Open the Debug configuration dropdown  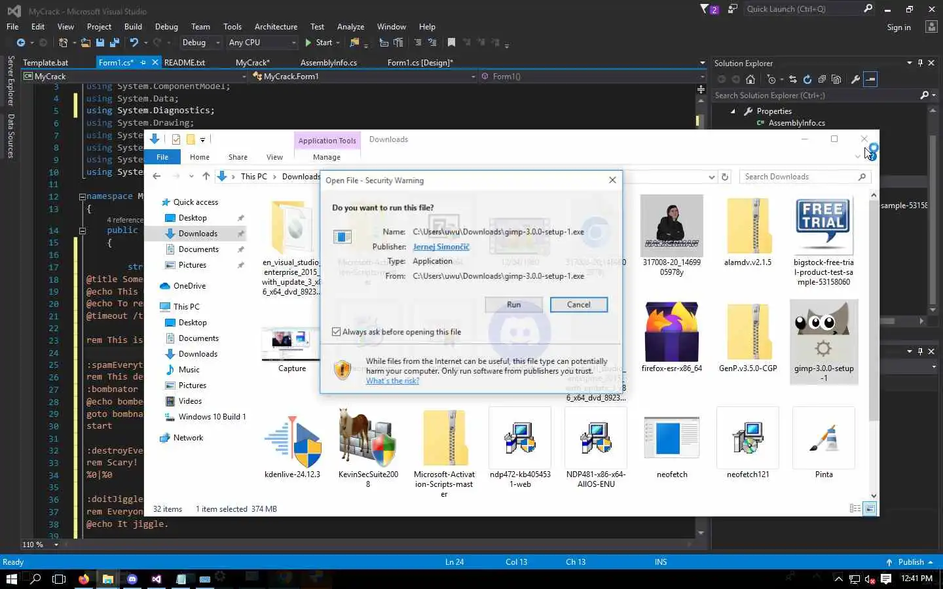pyautogui.click(x=200, y=43)
